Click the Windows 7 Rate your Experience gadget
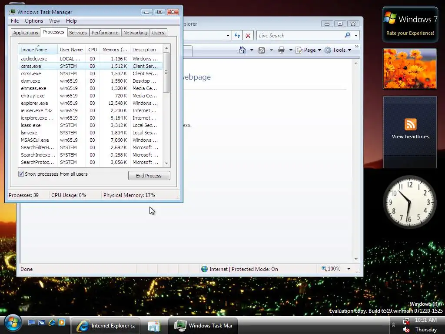The width and height of the screenshot is (445, 334). tap(410, 24)
